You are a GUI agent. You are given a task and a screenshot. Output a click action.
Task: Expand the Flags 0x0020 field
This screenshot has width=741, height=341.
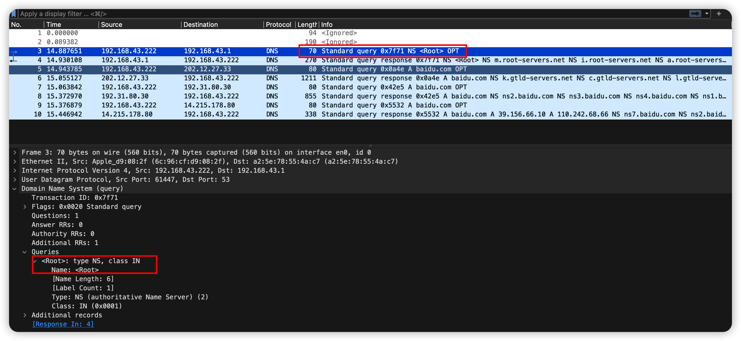25,207
